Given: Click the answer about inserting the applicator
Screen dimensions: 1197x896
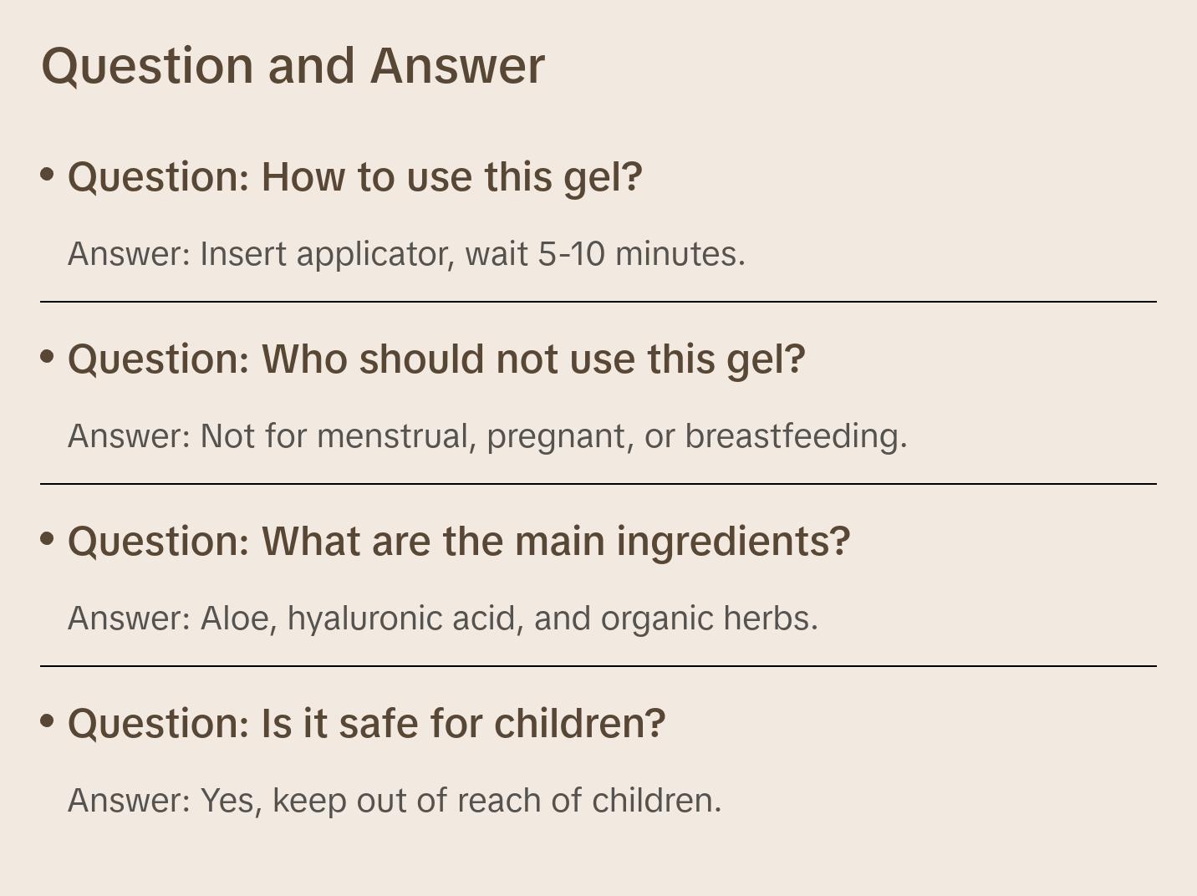Looking at the screenshot, I should click(406, 254).
